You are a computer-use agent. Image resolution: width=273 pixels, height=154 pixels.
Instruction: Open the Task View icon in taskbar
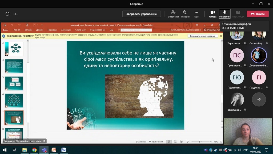point(14,150)
